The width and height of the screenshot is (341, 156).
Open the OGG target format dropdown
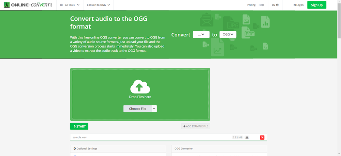228,34
